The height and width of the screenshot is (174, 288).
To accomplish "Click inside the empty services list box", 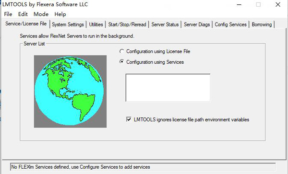I will click(168, 87).
